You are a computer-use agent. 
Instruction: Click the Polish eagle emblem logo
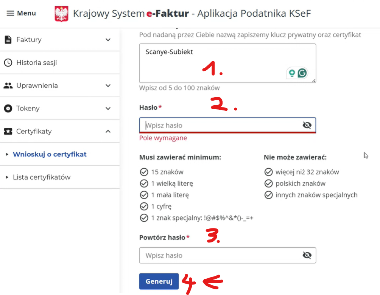click(61, 14)
